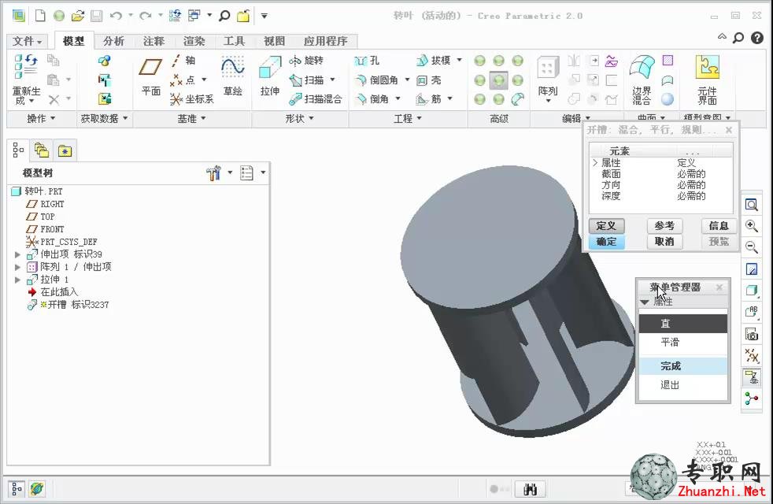Click the 重新生成 (Regenerate) icon
This screenshot has width=773, height=504.
tap(26, 67)
